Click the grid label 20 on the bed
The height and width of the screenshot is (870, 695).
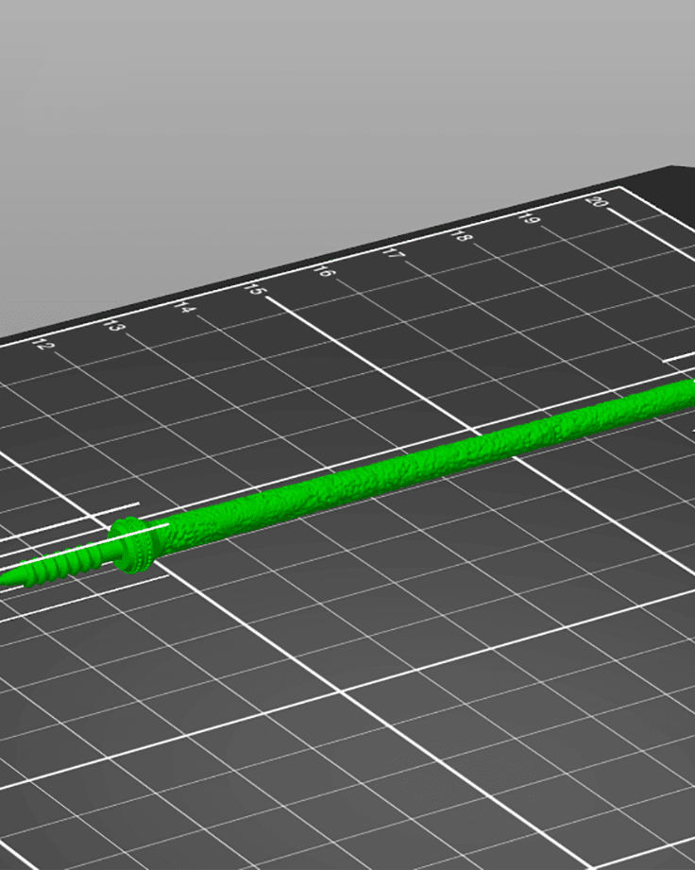(x=597, y=201)
